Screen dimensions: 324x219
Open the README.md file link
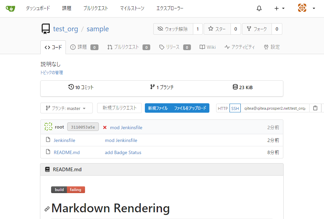coord(67,152)
